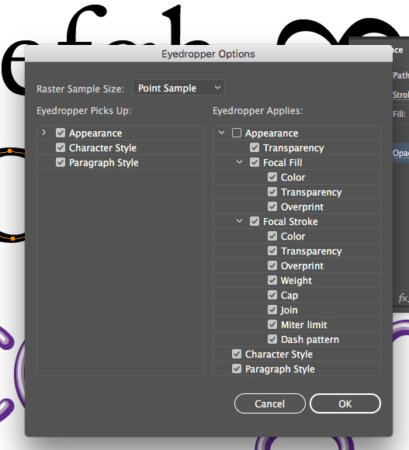Toggle Focal Fill Overprint checkbox
The width and height of the screenshot is (409, 450).
tap(272, 206)
